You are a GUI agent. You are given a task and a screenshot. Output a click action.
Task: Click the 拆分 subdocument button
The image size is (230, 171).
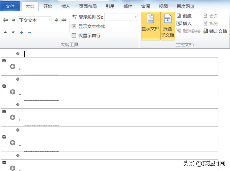click(211, 23)
